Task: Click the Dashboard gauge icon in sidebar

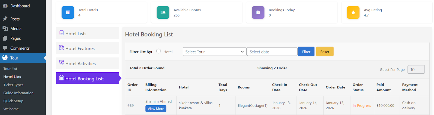Action: click(5, 6)
